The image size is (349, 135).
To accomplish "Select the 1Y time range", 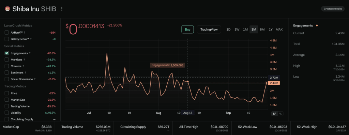I will [270, 29].
